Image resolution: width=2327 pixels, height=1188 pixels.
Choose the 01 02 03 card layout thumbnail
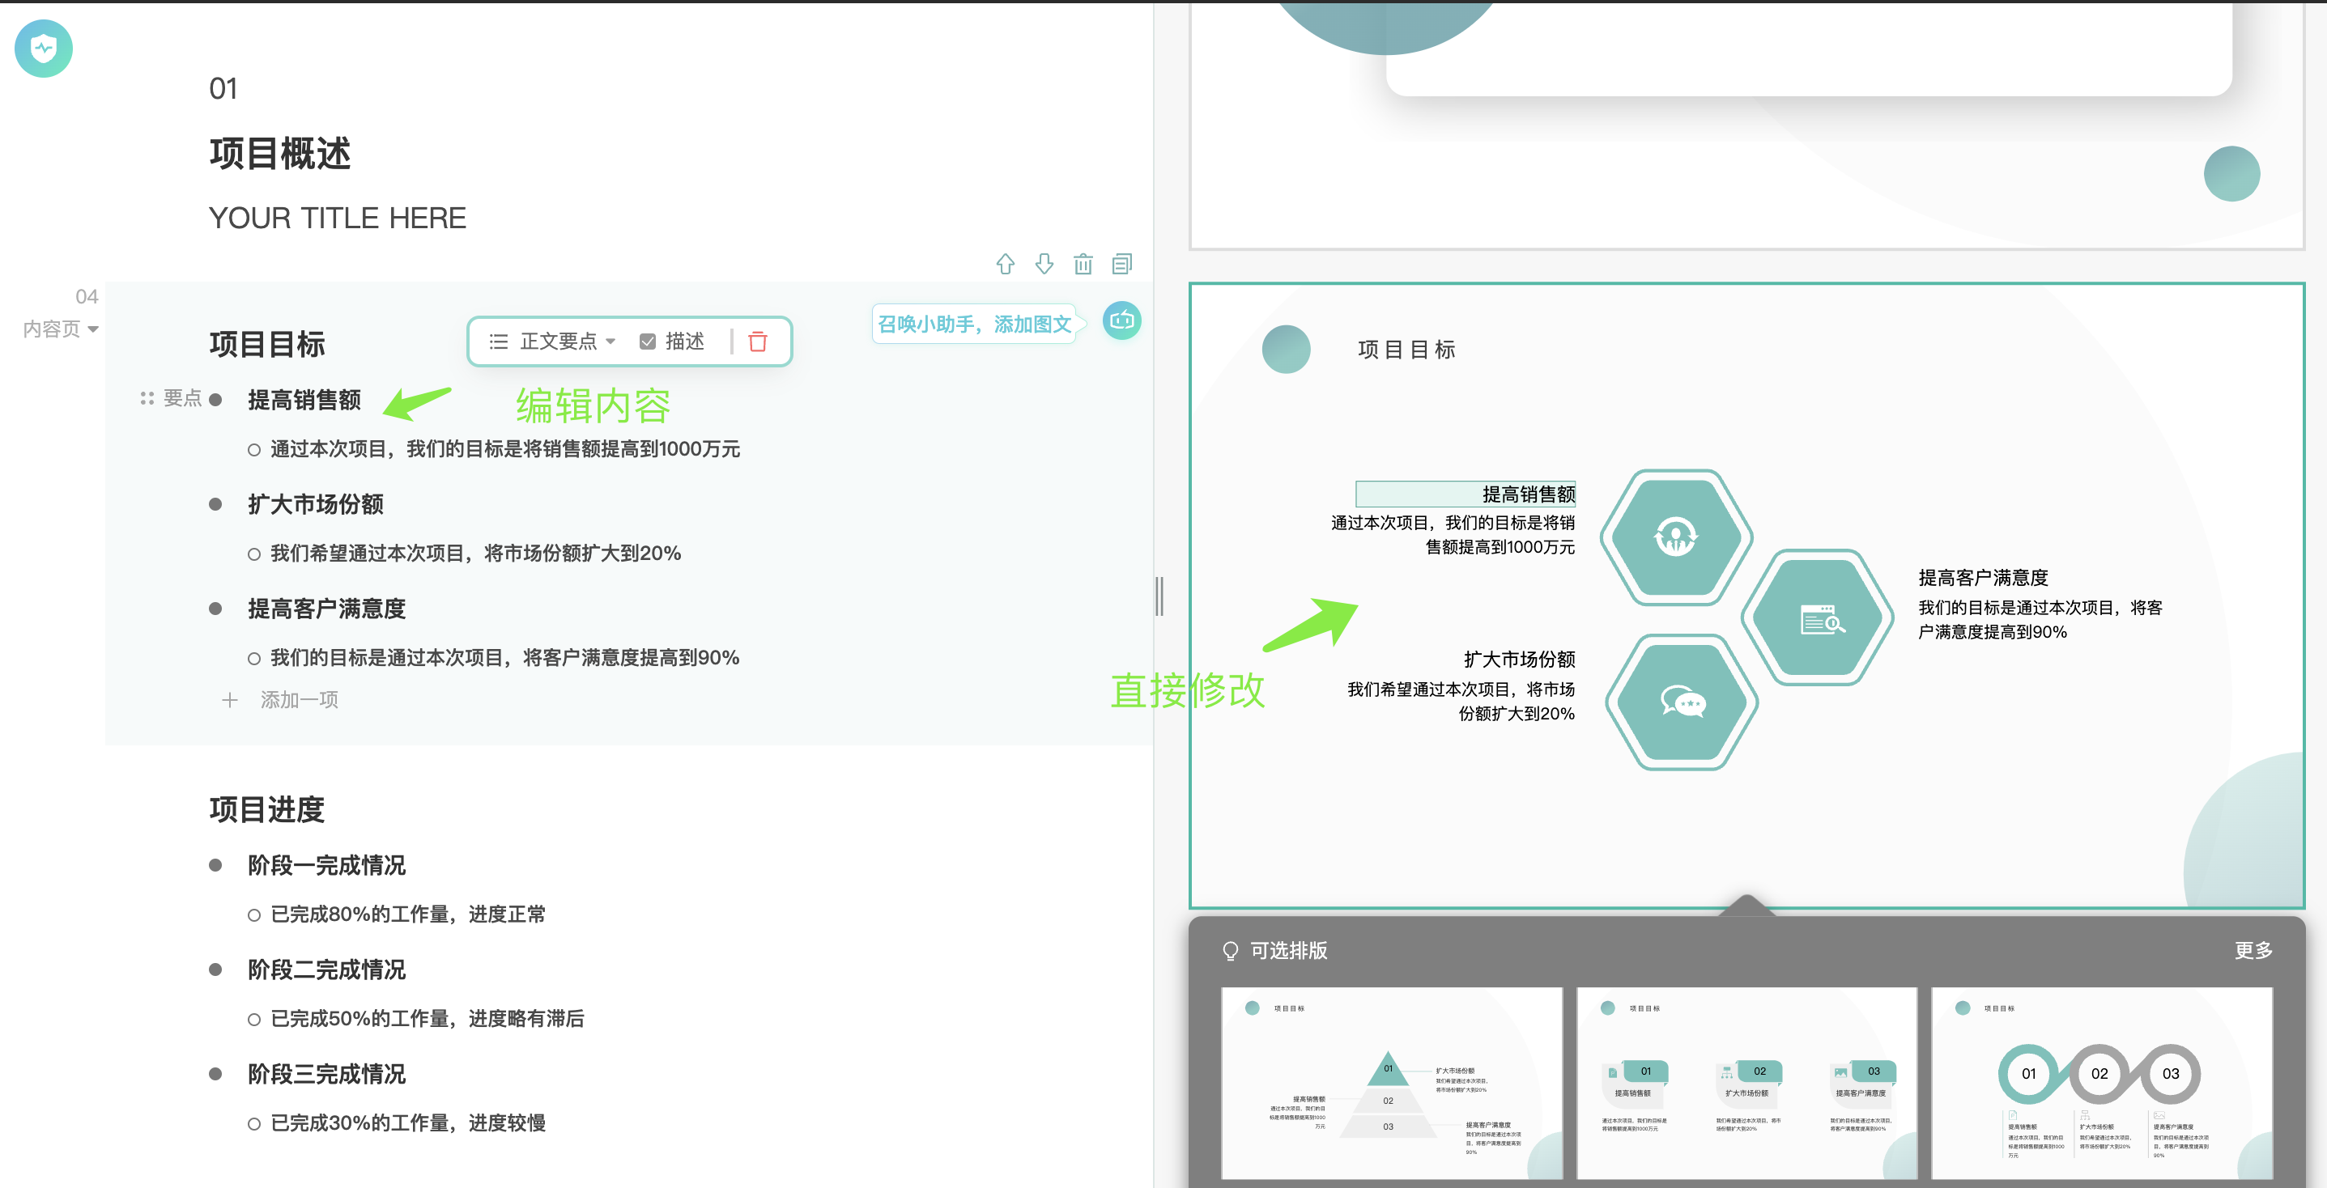1747,1082
